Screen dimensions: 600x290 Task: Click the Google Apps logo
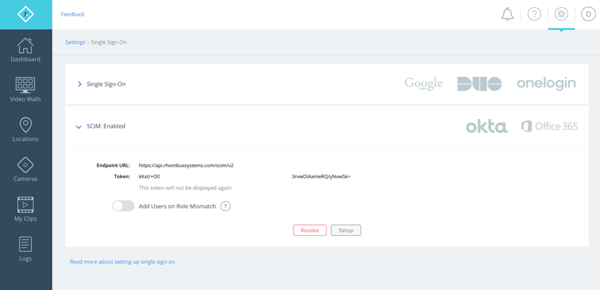423,84
